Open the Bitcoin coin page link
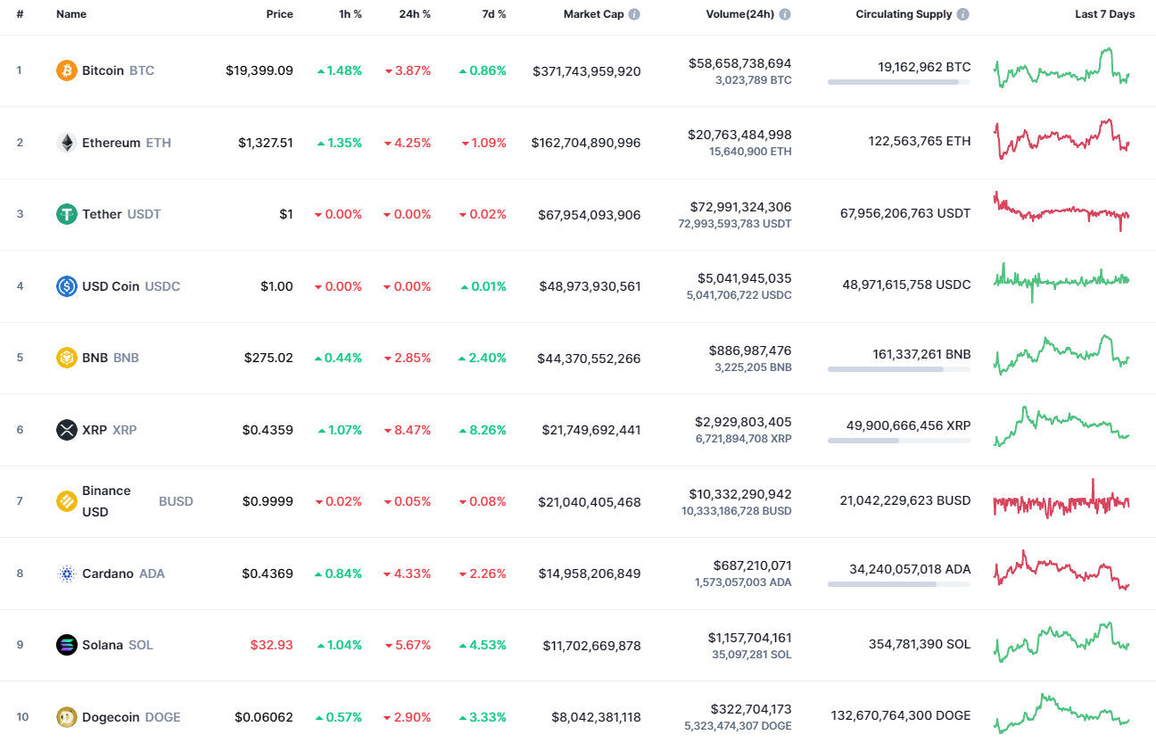 point(103,70)
